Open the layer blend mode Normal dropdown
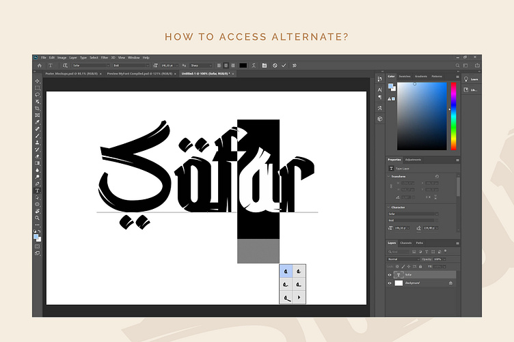 [x=403, y=259]
